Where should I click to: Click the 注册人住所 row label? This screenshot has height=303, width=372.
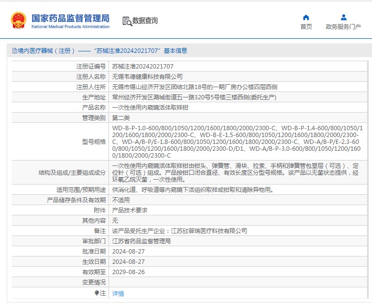coord(91,87)
